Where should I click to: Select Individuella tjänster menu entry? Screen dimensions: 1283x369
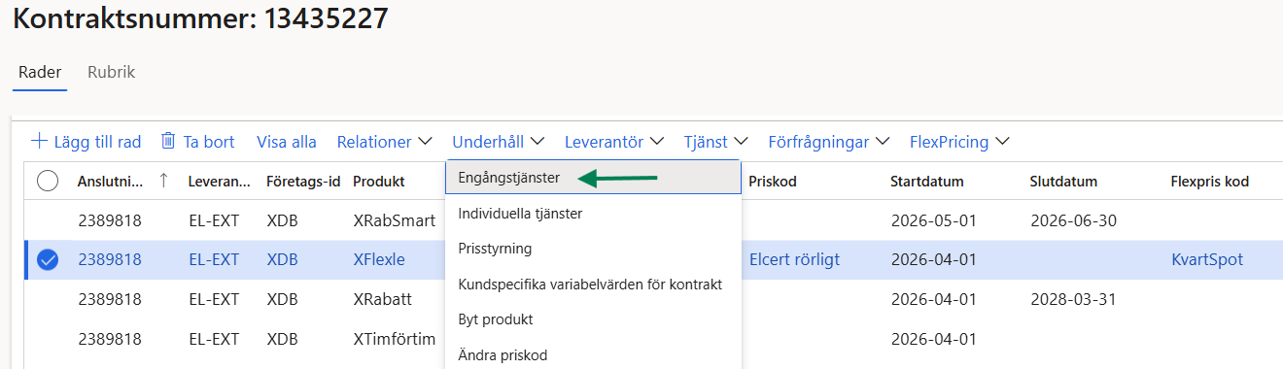click(593, 213)
